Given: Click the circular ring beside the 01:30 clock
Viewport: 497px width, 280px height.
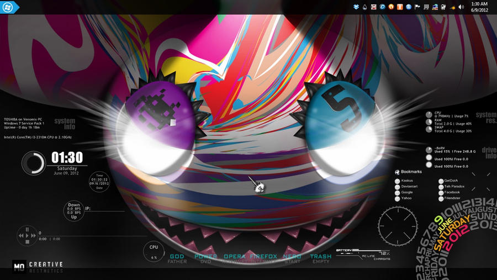Looking at the screenshot, I should [x=33, y=163].
